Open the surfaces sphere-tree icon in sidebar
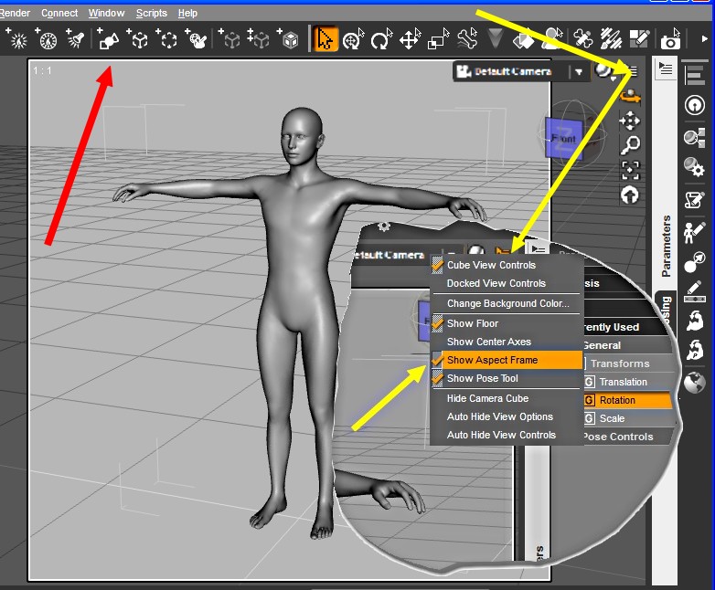 (x=694, y=138)
